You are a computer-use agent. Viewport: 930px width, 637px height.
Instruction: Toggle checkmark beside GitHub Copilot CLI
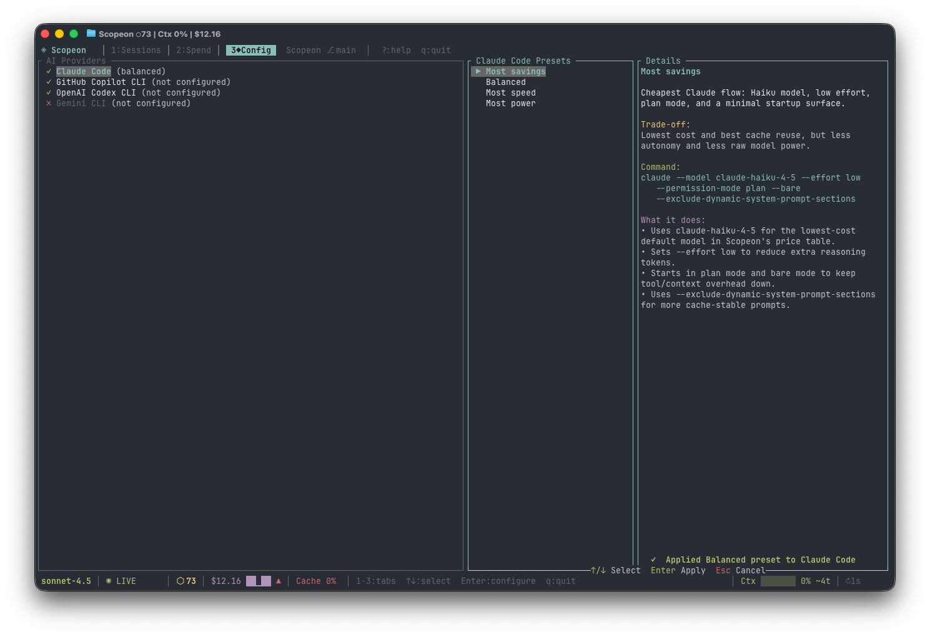(x=49, y=82)
